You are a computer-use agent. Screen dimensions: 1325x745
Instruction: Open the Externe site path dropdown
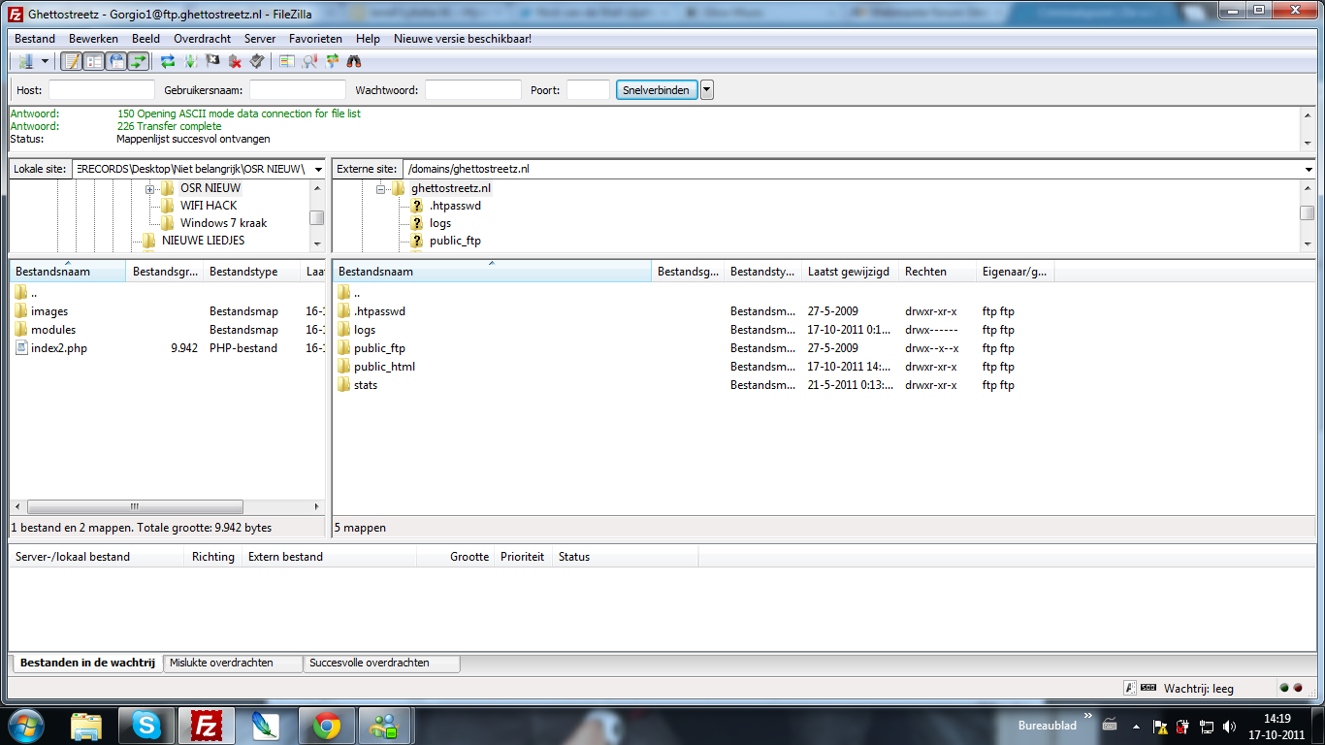pos(1309,169)
